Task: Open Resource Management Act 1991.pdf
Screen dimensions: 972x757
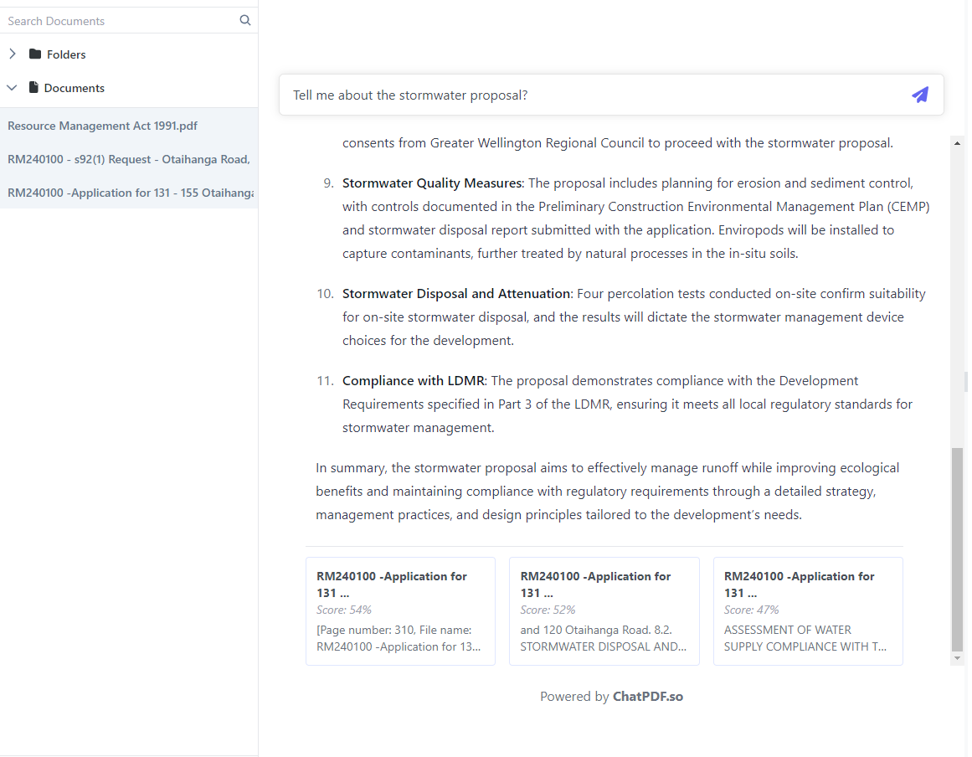Action: [x=103, y=126]
